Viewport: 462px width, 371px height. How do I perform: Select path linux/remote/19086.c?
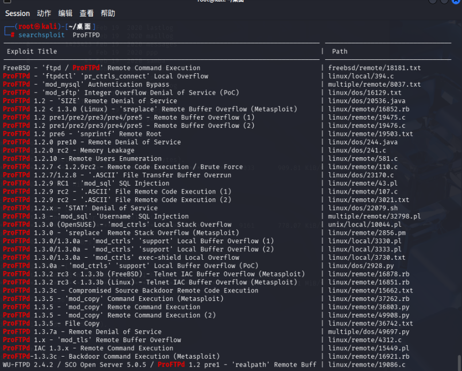pos(367,365)
